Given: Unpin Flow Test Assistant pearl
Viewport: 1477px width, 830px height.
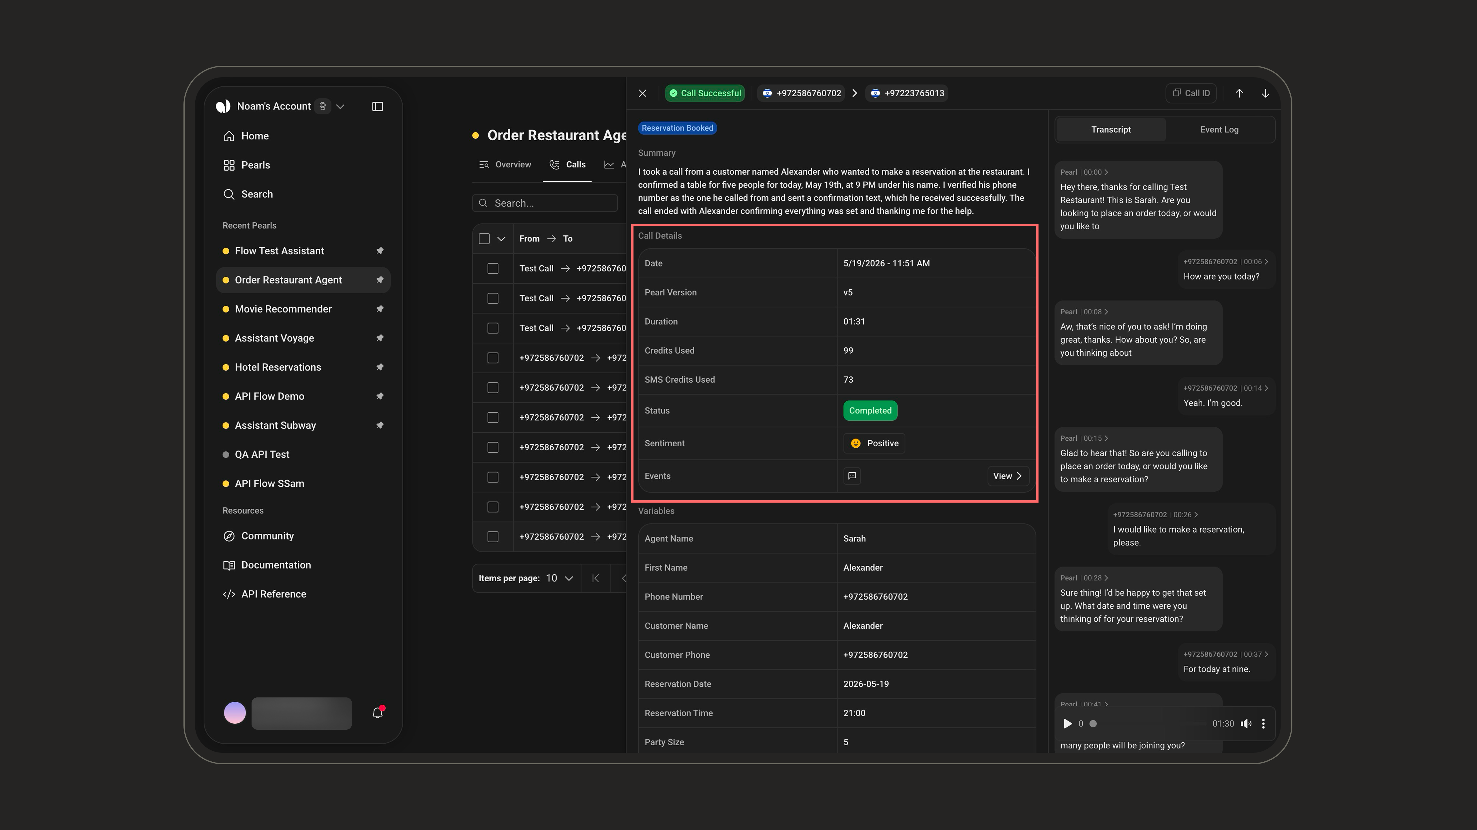Looking at the screenshot, I should click(x=380, y=251).
